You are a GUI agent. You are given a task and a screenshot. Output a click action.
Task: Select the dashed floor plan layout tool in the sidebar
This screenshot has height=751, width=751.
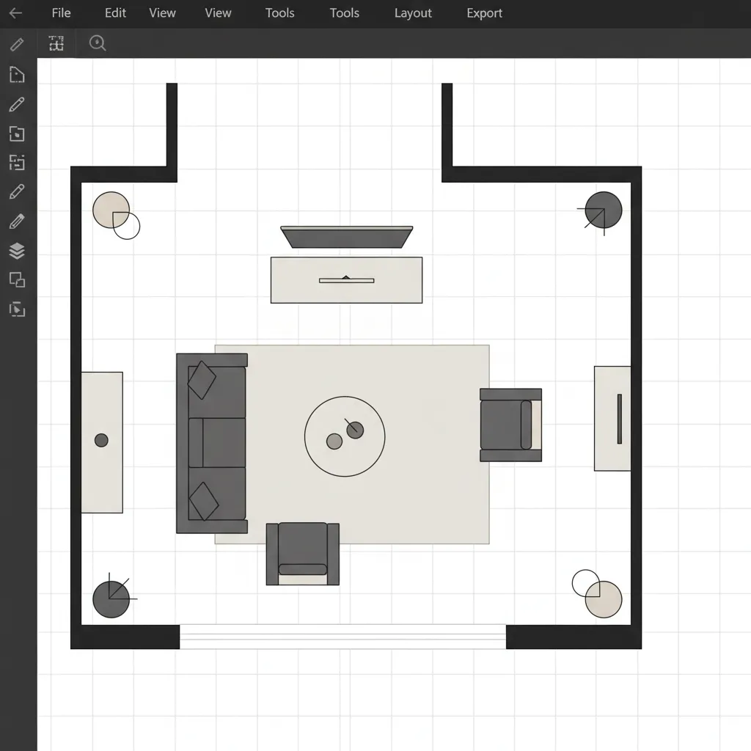coord(17,163)
